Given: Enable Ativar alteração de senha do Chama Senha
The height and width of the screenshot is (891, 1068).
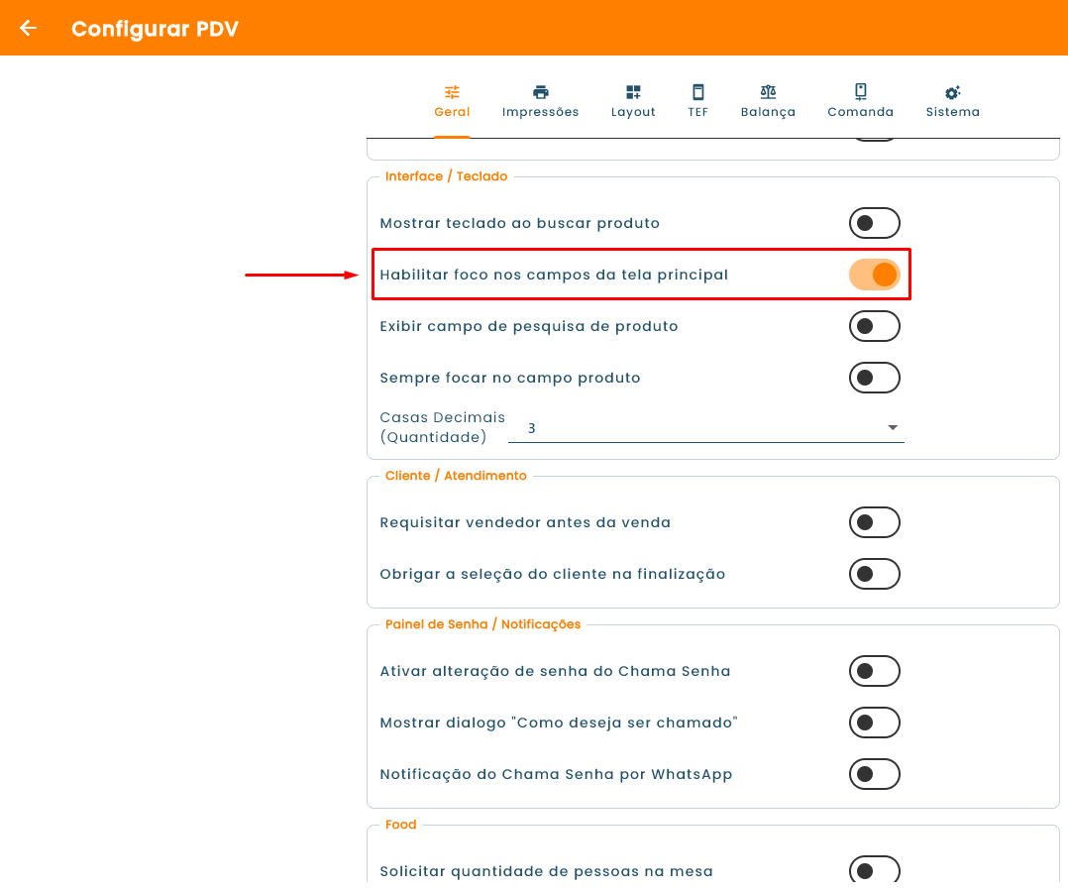Looking at the screenshot, I should click(x=875, y=672).
